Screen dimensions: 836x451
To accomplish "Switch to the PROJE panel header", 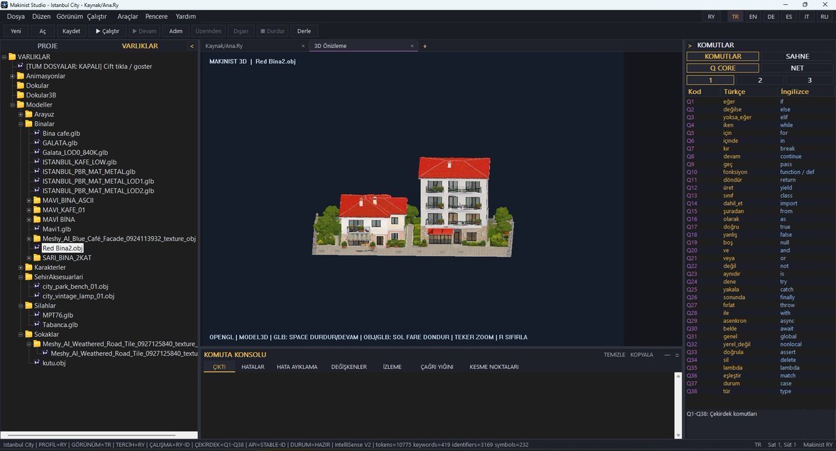I will 47,46.
